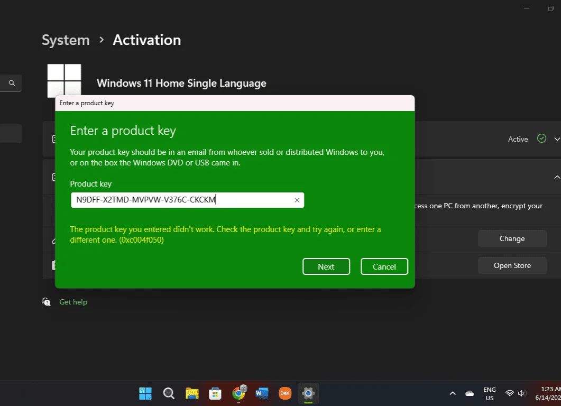
Task: Click Windows 11 Home Single Language text
Action: pos(181,83)
